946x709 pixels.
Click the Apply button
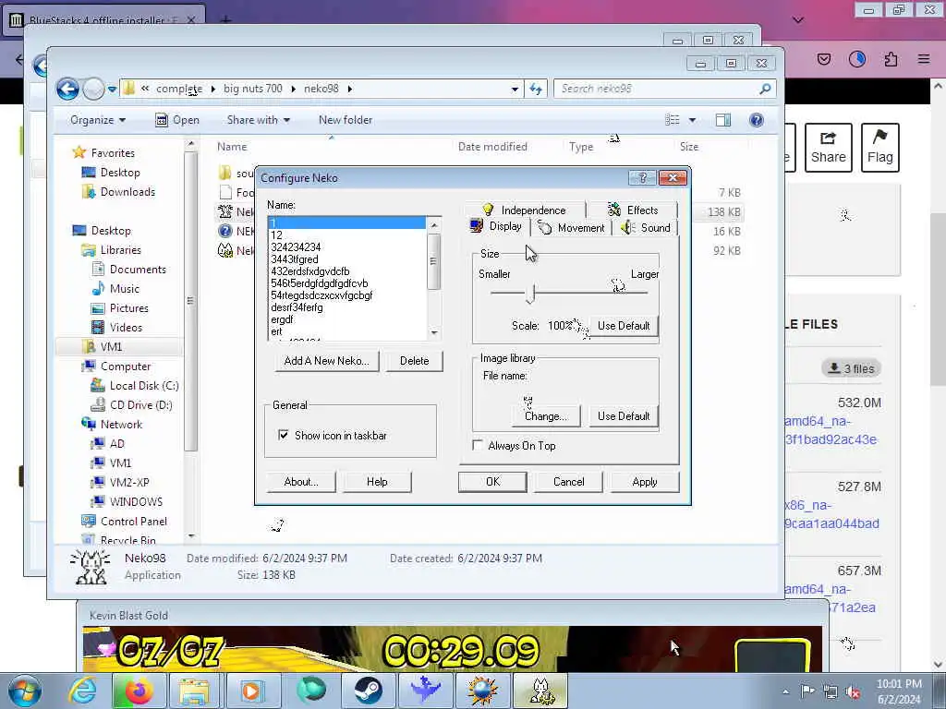click(644, 482)
